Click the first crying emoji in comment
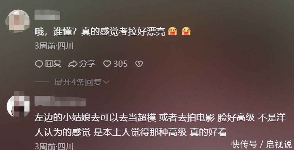 pos(172,31)
